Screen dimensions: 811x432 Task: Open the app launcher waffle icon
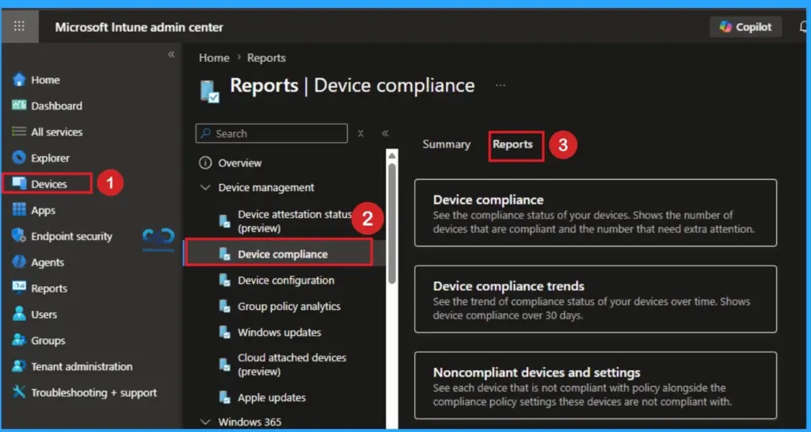pos(19,26)
